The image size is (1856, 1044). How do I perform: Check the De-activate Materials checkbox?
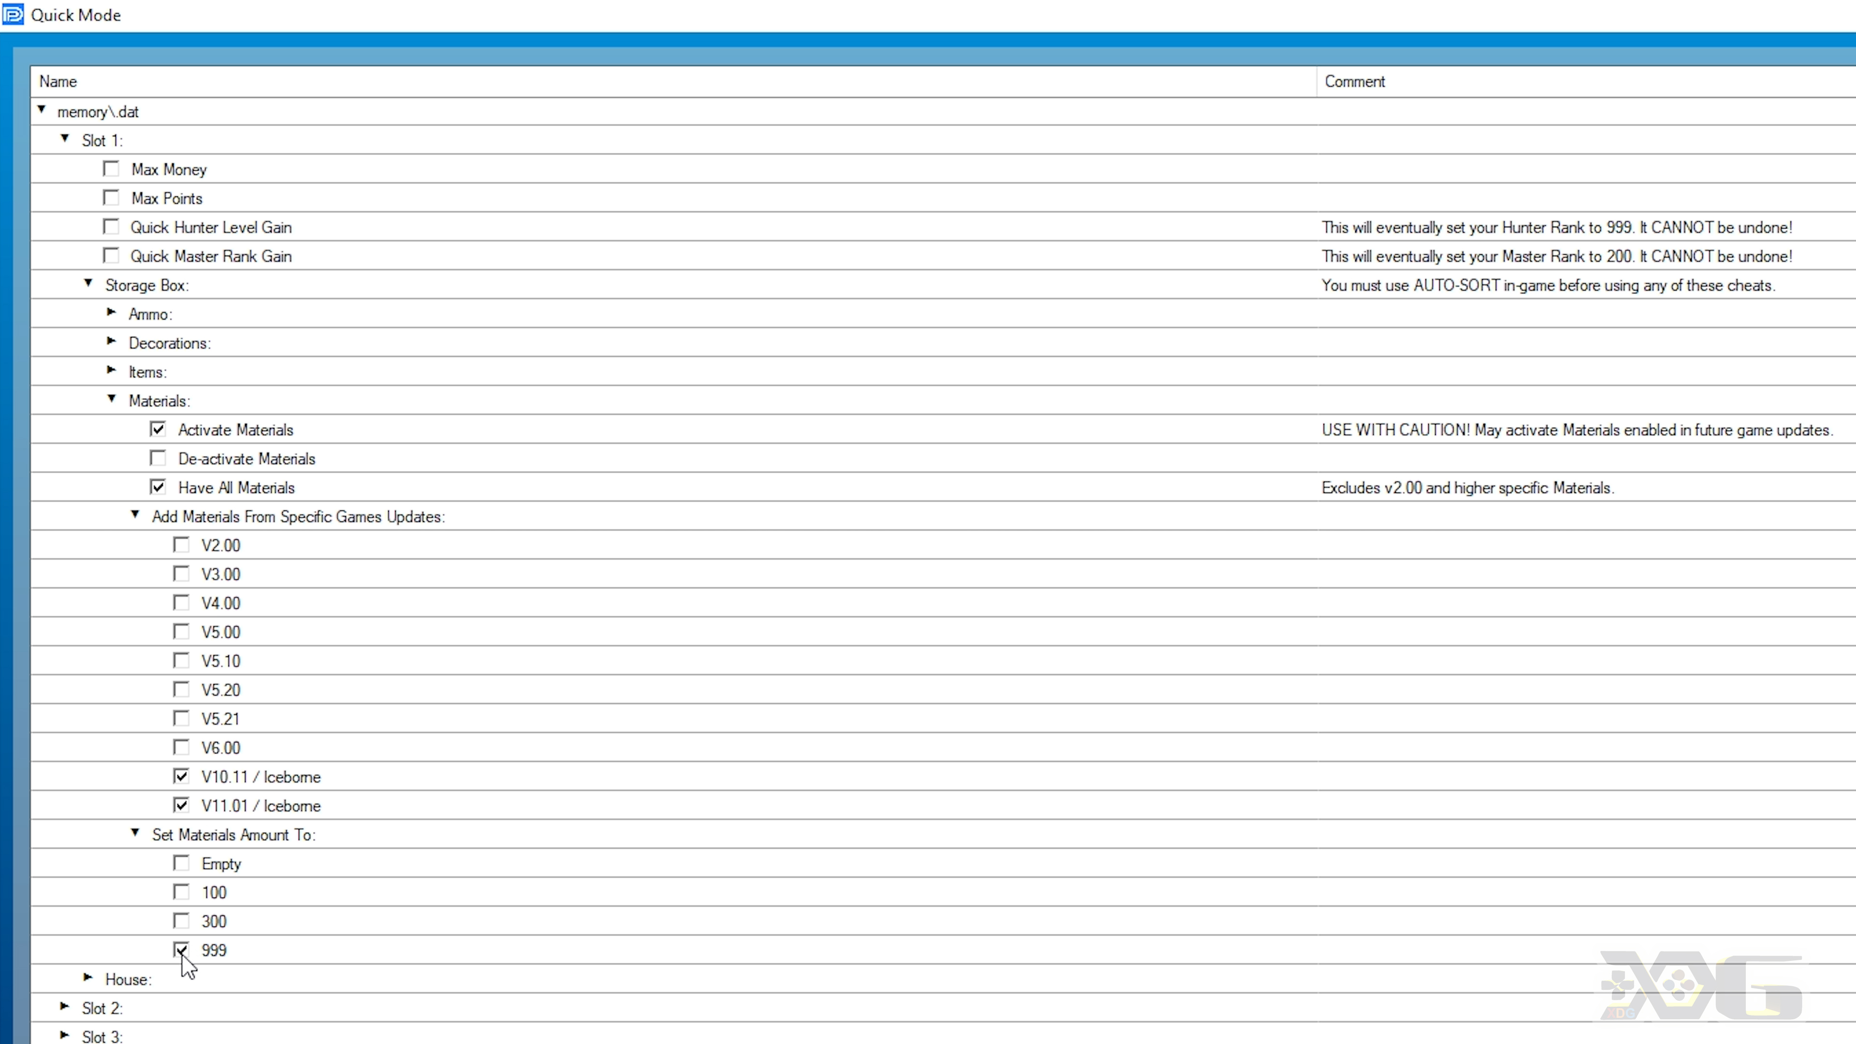click(158, 458)
